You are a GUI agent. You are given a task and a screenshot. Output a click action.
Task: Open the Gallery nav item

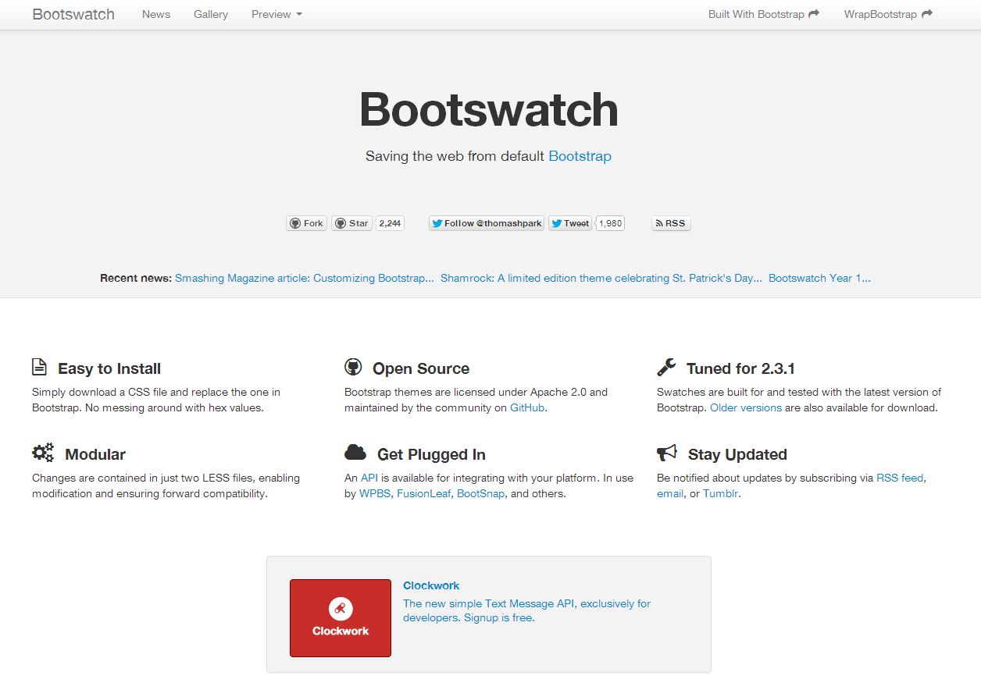[211, 14]
